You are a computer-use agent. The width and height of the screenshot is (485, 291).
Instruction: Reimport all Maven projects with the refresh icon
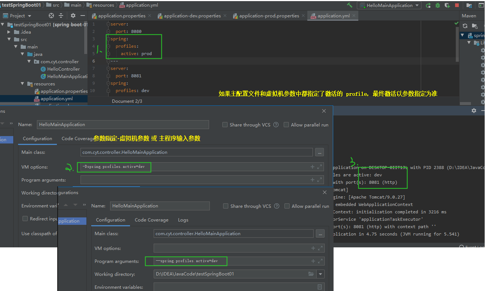[x=465, y=26]
